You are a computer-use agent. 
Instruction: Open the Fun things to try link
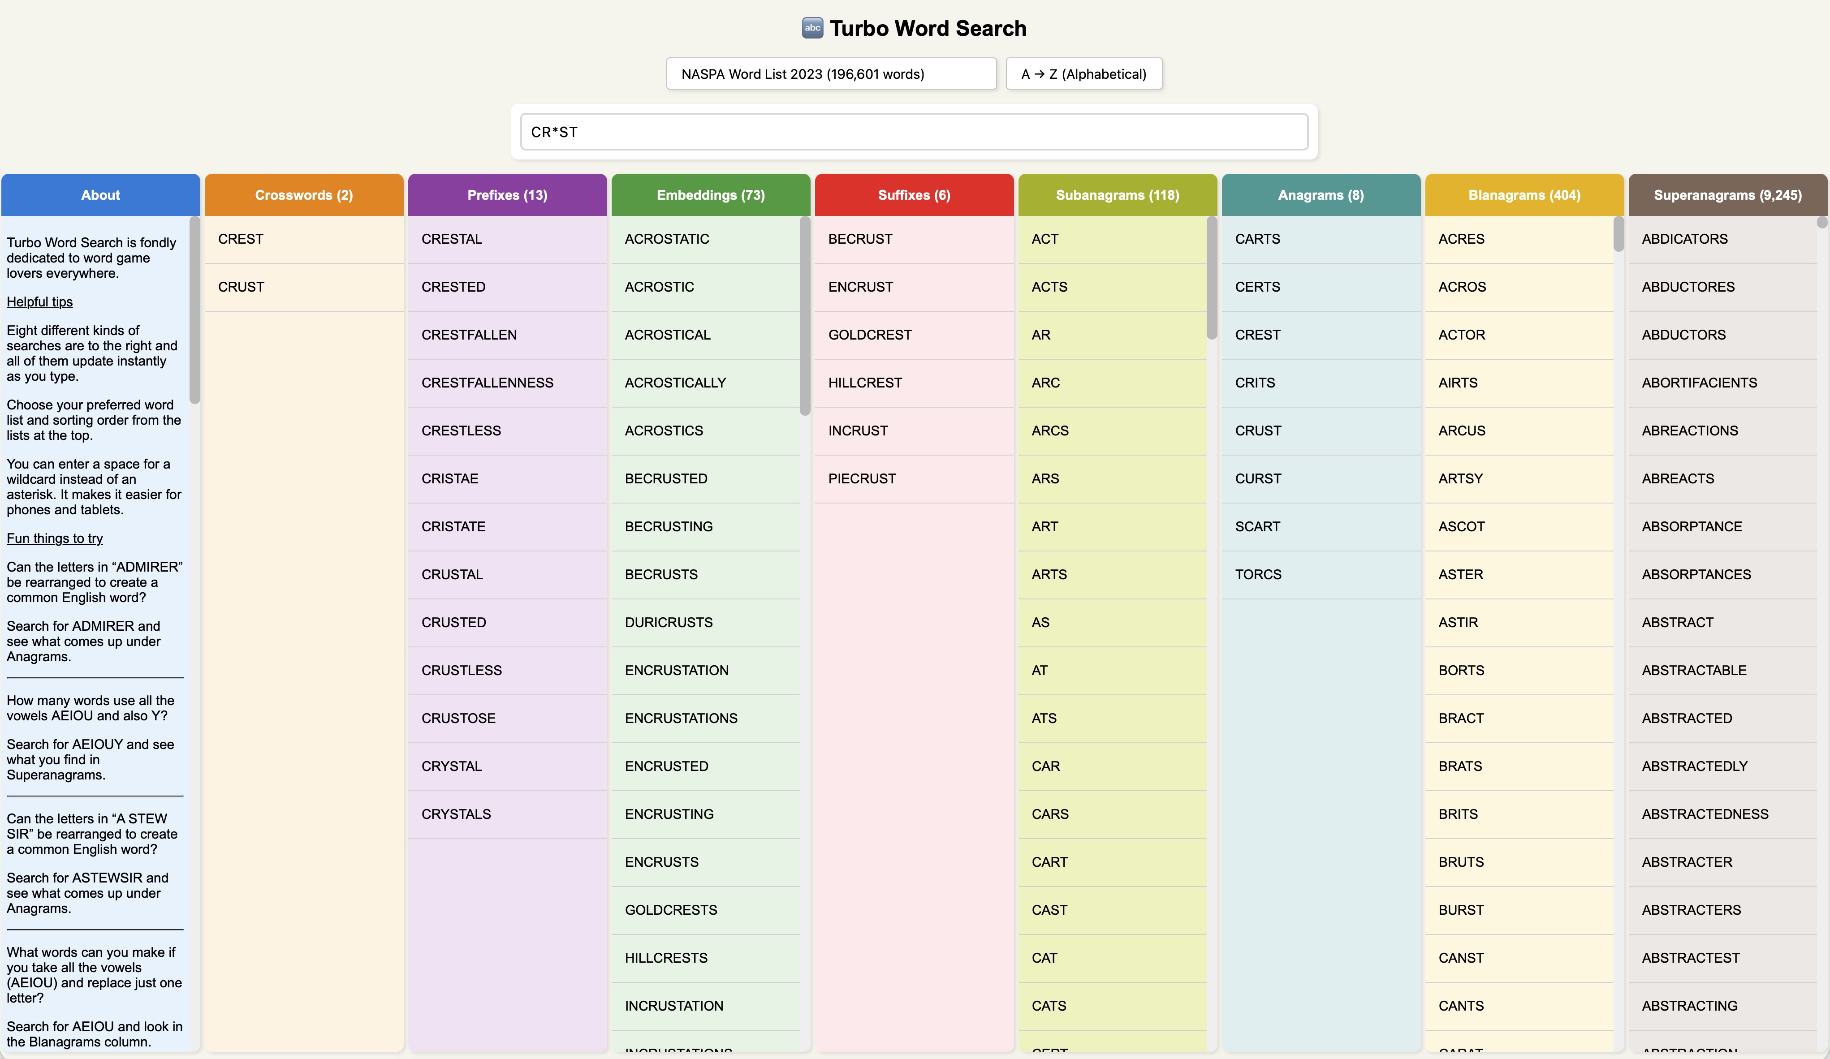click(55, 538)
